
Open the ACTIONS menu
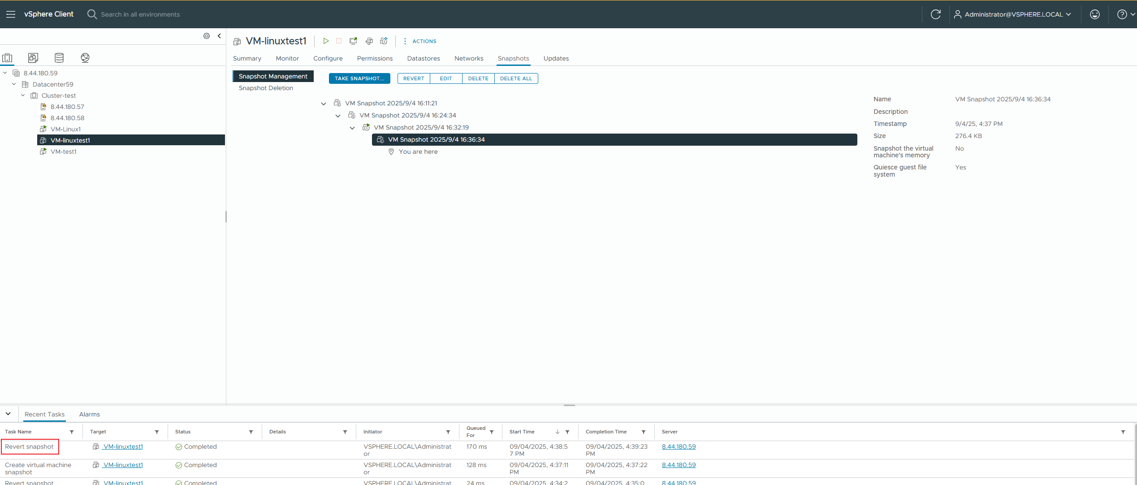pos(420,41)
